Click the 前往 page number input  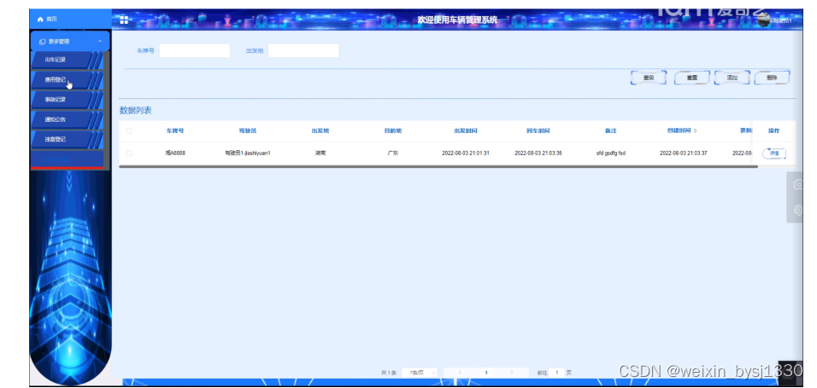(556, 373)
